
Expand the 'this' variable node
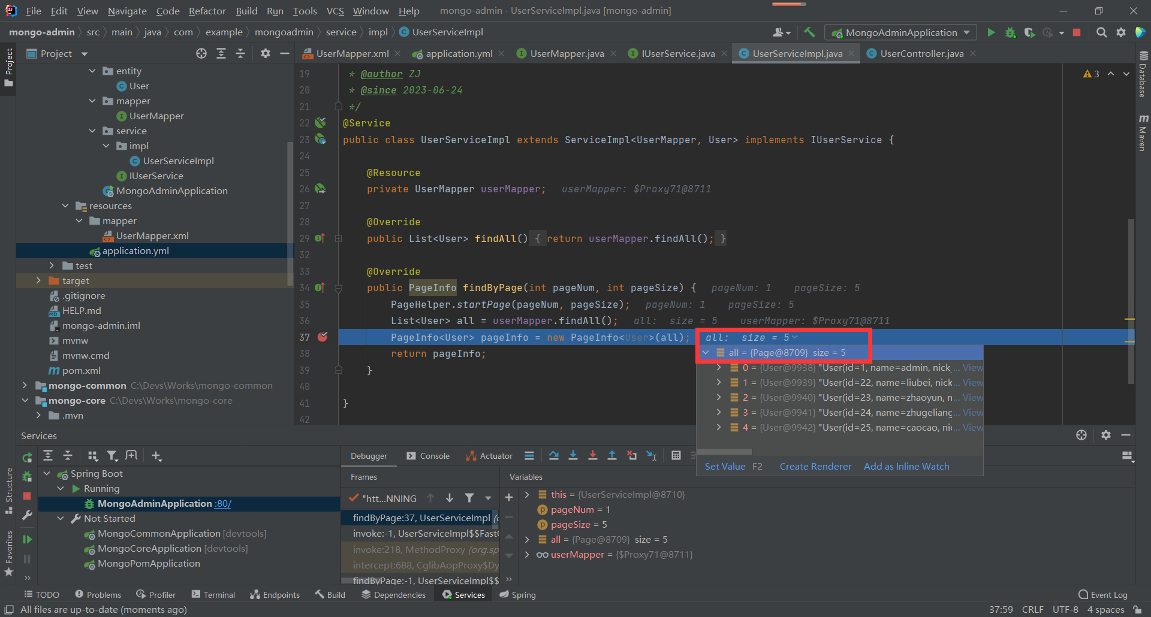click(527, 494)
